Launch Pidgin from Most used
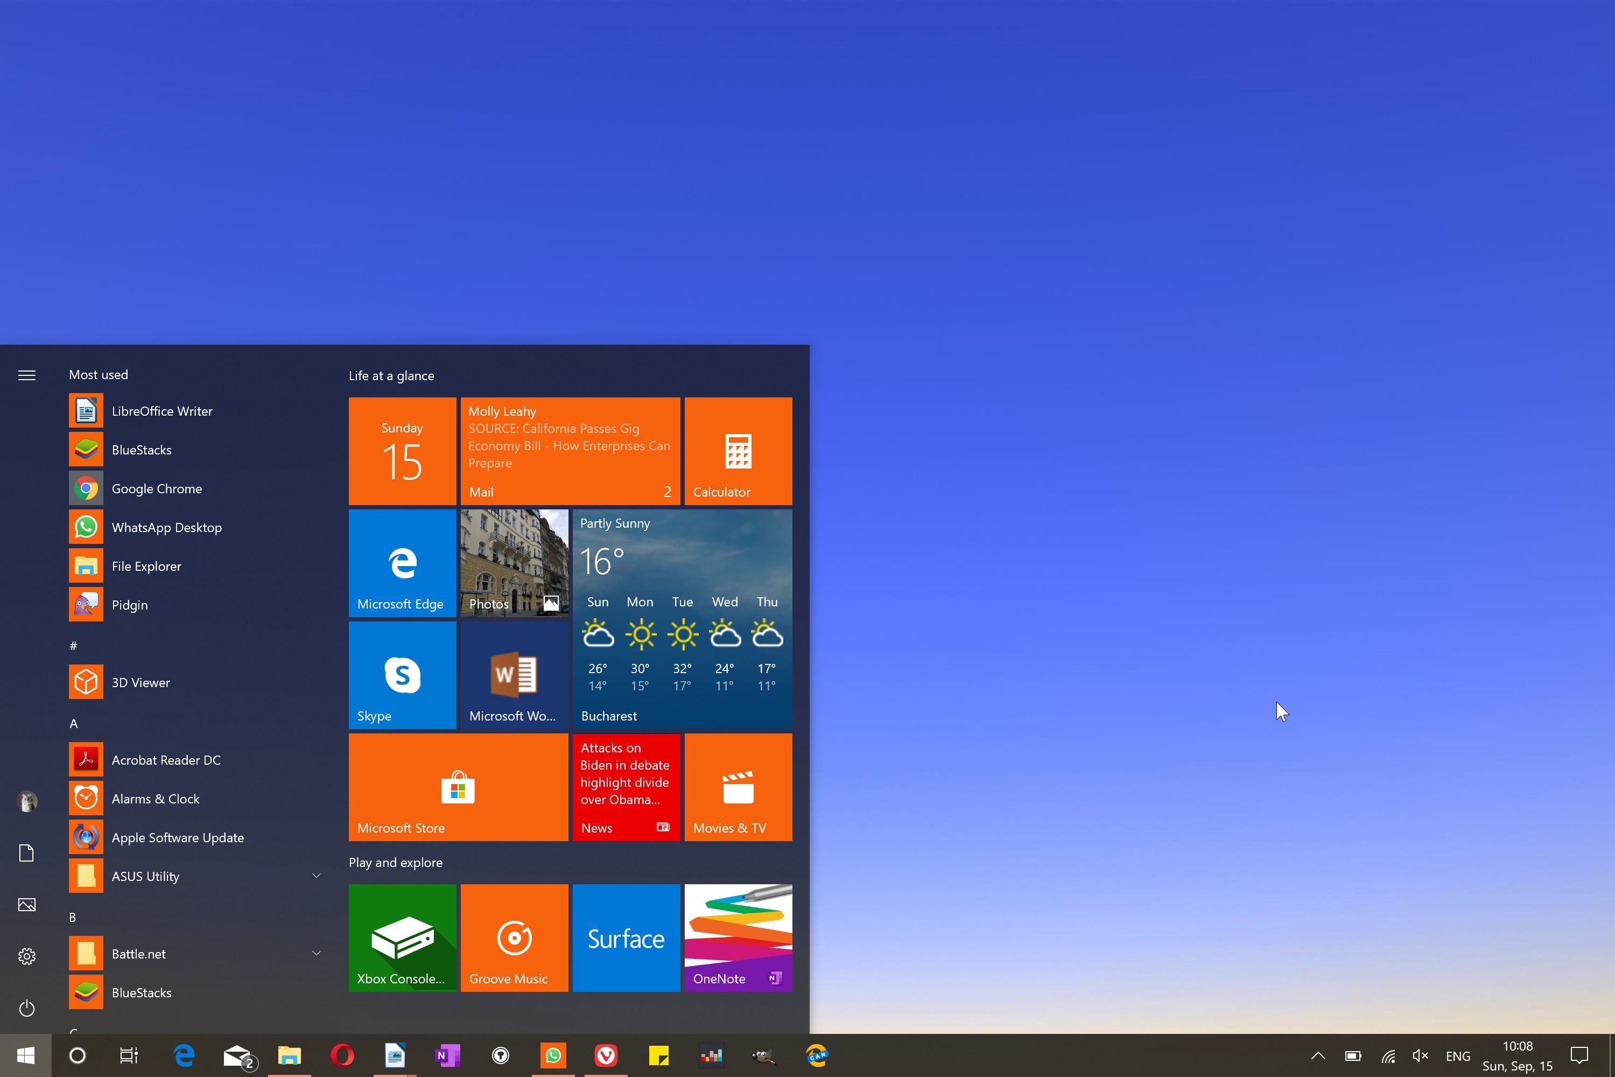This screenshot has width=1615, height=1077. tap(196, 604)
